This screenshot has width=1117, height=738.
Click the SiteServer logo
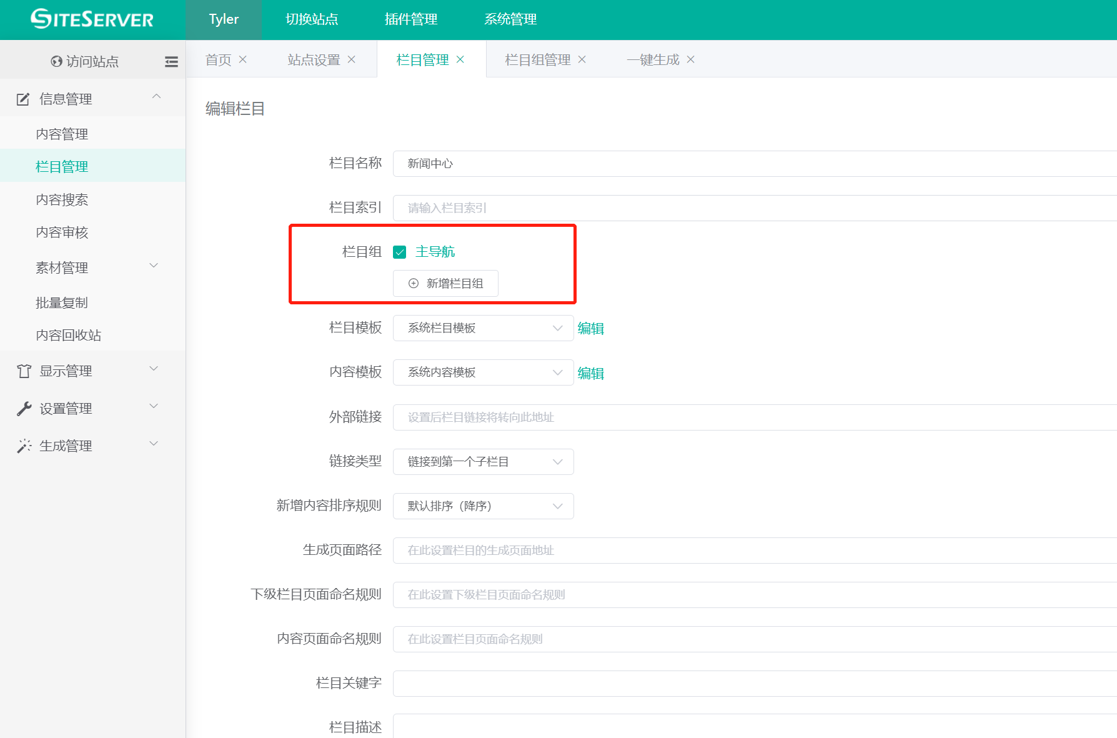tap(92, 19)
